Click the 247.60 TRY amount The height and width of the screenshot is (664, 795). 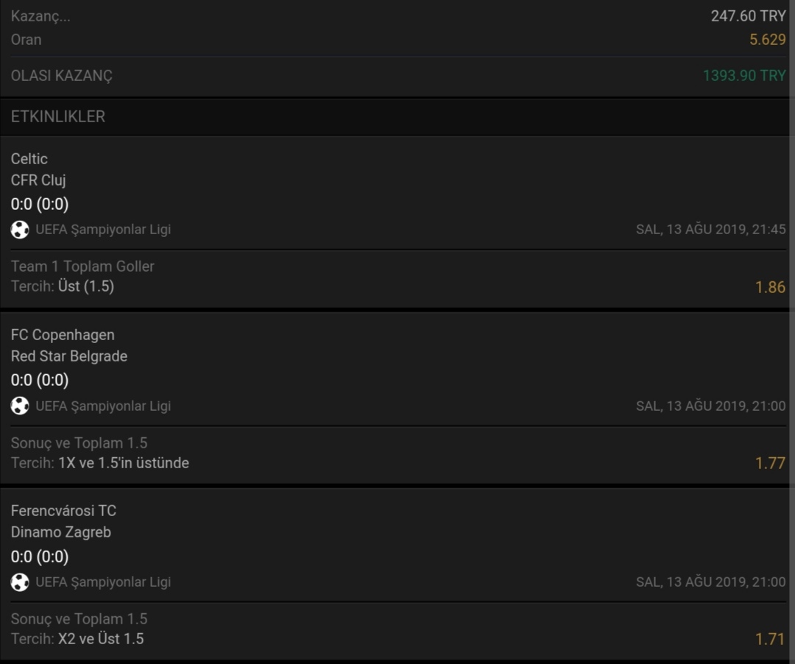748,16
